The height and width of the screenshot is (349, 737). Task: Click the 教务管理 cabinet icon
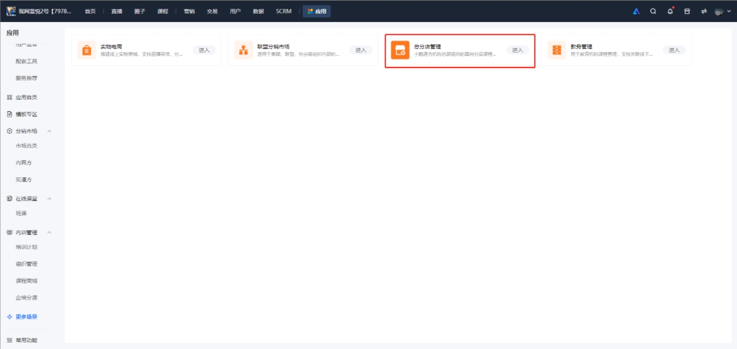tap(557, 50)
